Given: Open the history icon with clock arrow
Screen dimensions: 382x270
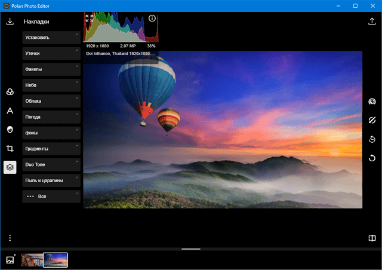Looking at the screenshot, I should 372,140.
